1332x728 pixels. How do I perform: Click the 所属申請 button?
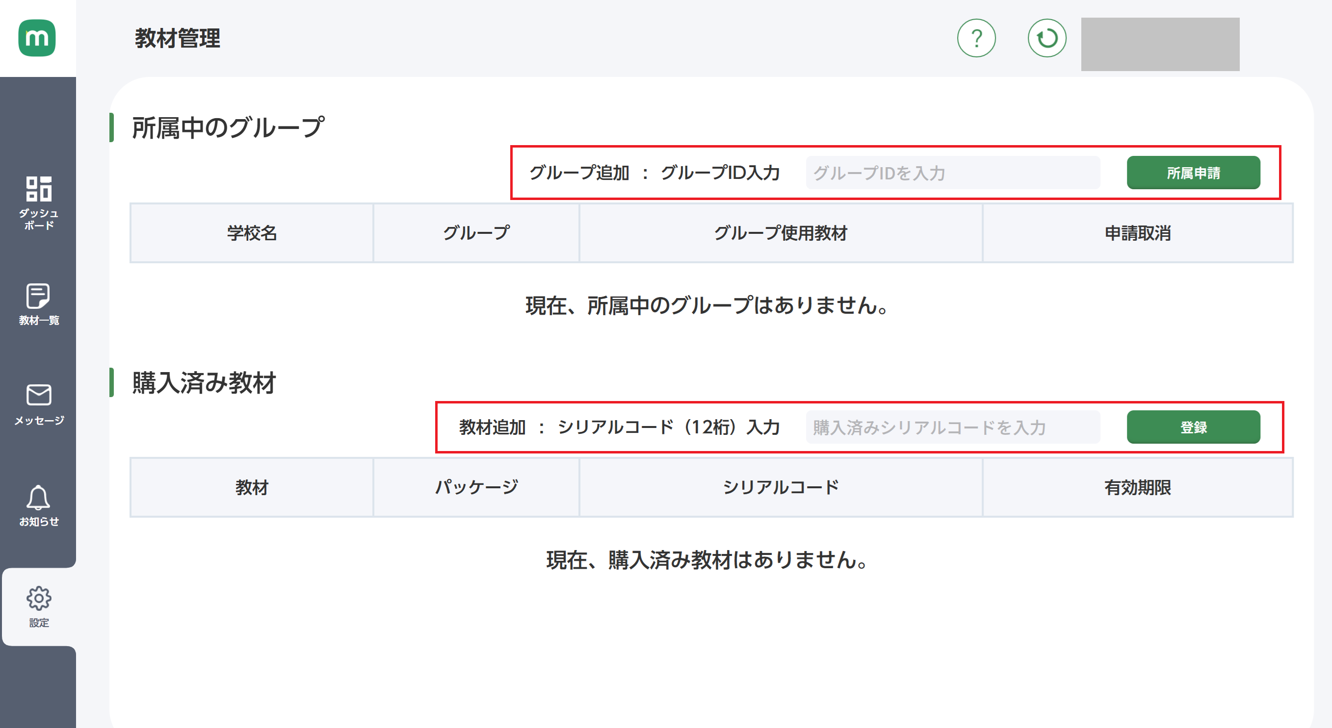1193,173
